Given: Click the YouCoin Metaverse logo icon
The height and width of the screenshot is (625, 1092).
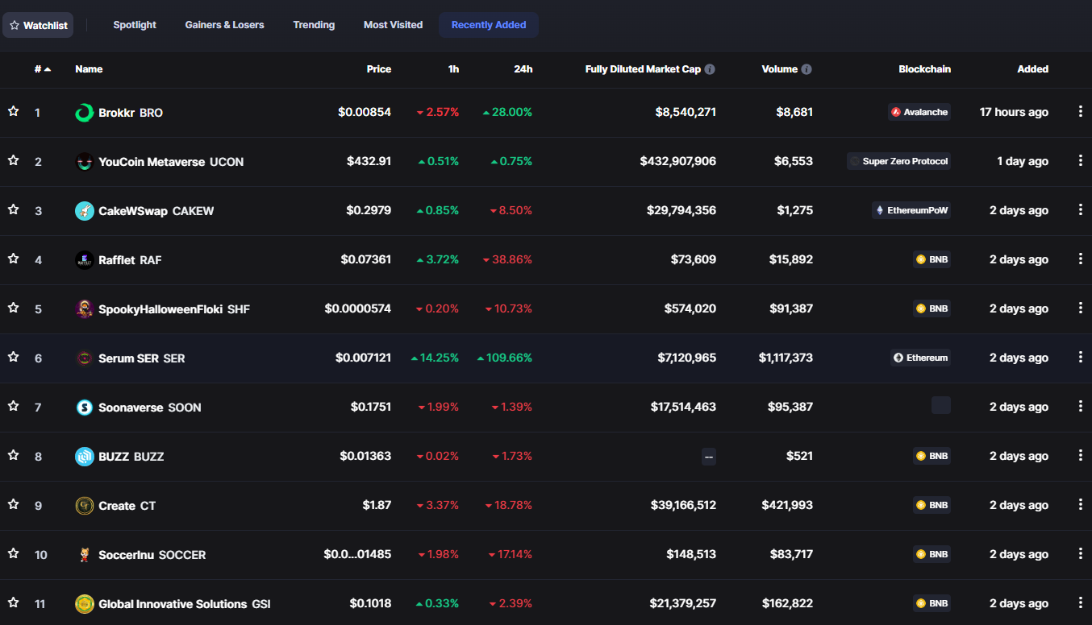Looking at the screenshot, I should 85,162.
